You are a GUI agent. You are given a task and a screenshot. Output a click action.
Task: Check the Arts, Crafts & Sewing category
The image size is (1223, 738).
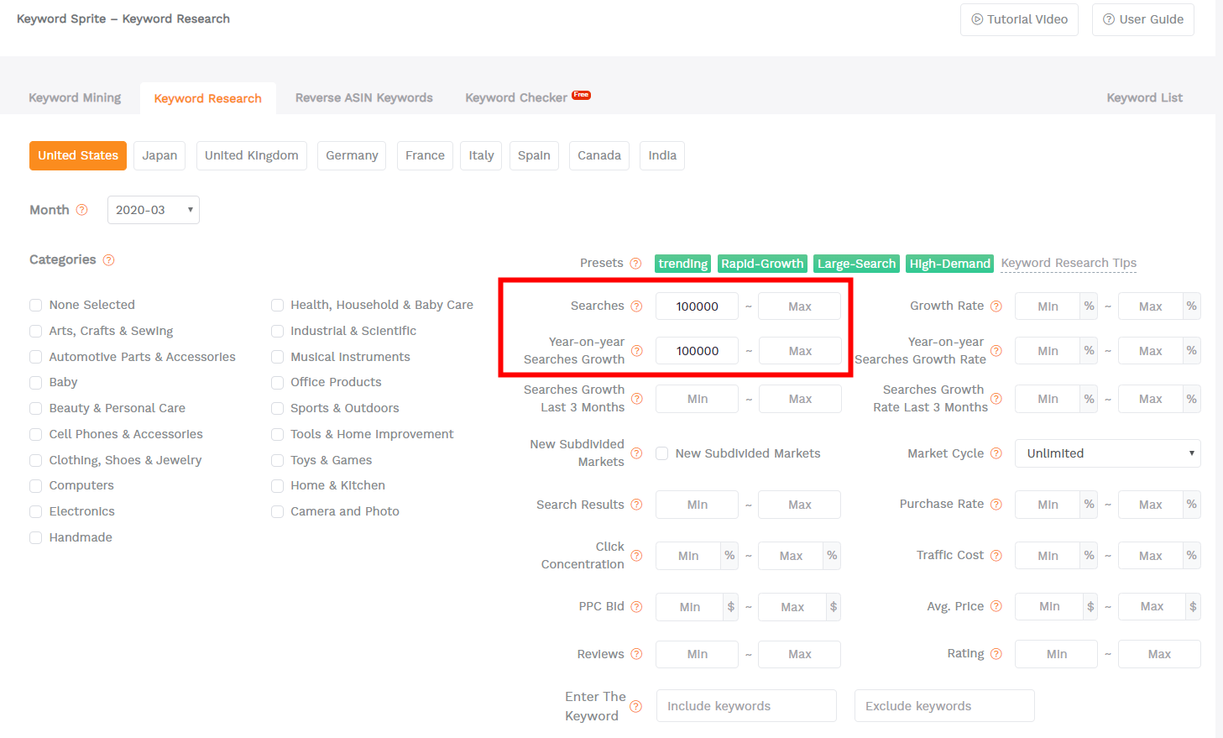point(35,332)
